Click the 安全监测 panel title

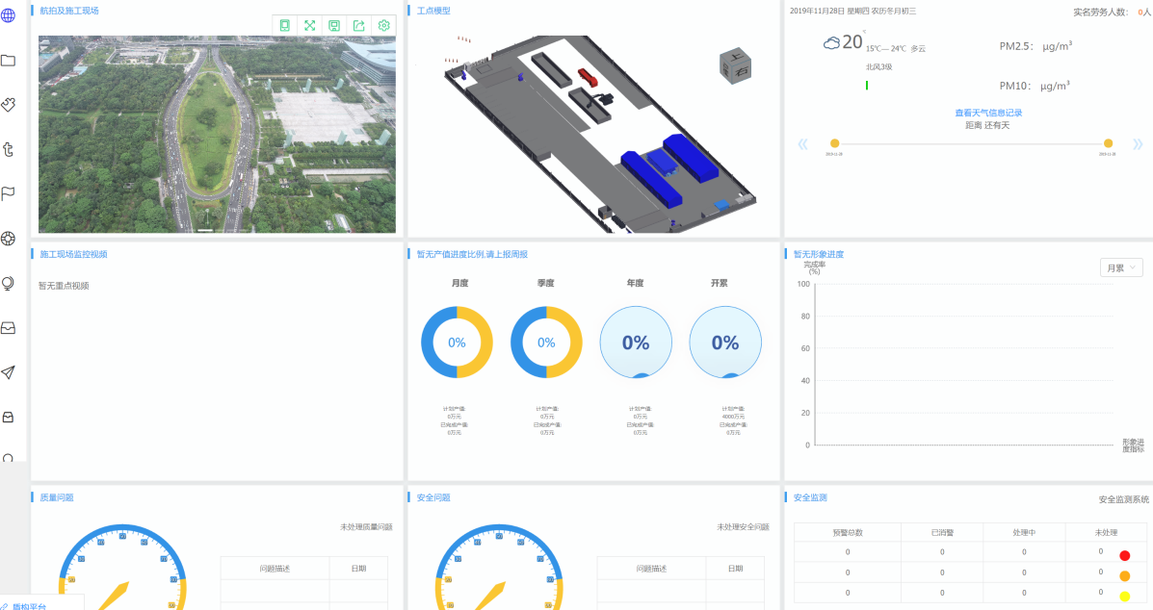pyautogui.click(x=810, y=497)
